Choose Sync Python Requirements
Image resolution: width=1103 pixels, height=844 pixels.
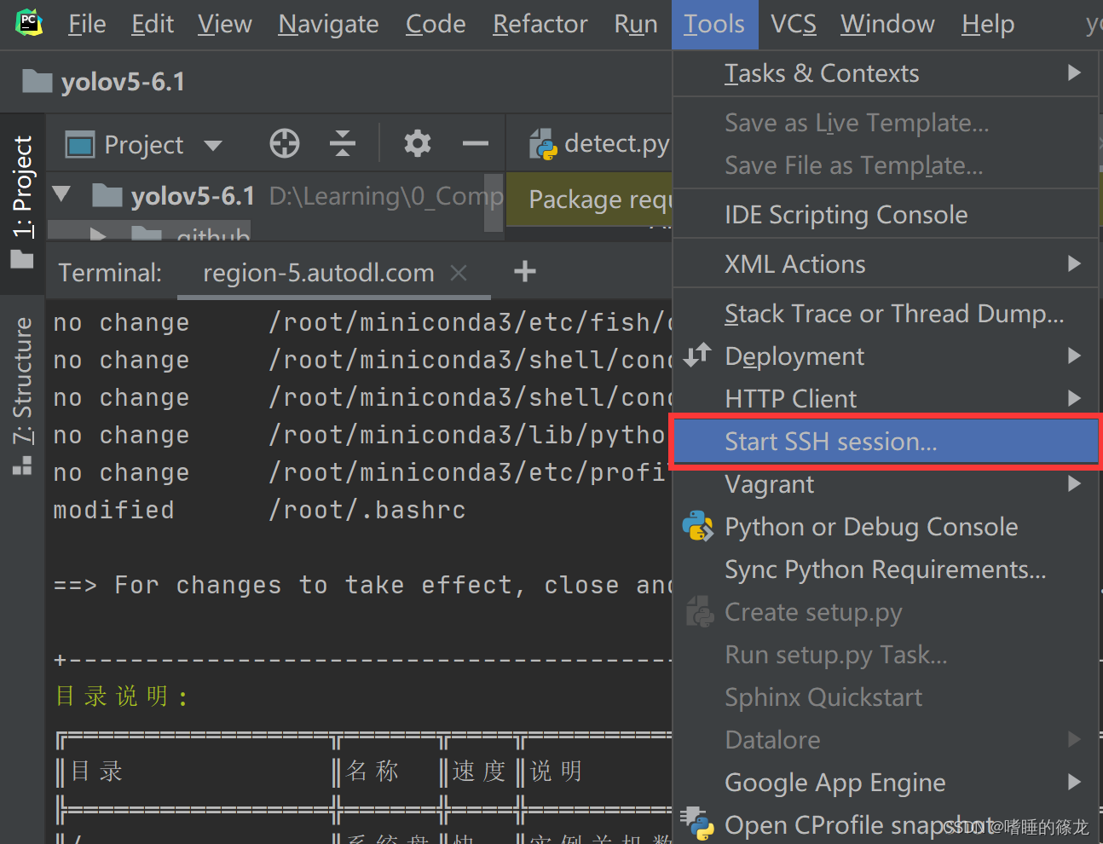tap(886, 569)
